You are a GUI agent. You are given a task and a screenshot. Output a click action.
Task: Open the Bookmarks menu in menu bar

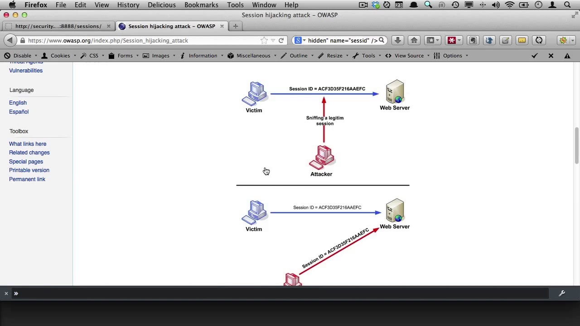tap(201, 5)
